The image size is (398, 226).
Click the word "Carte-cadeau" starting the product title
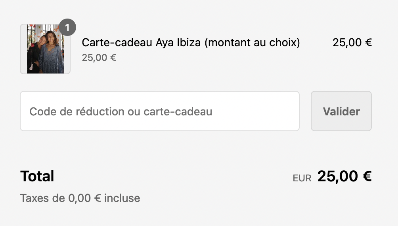(117, 43)
